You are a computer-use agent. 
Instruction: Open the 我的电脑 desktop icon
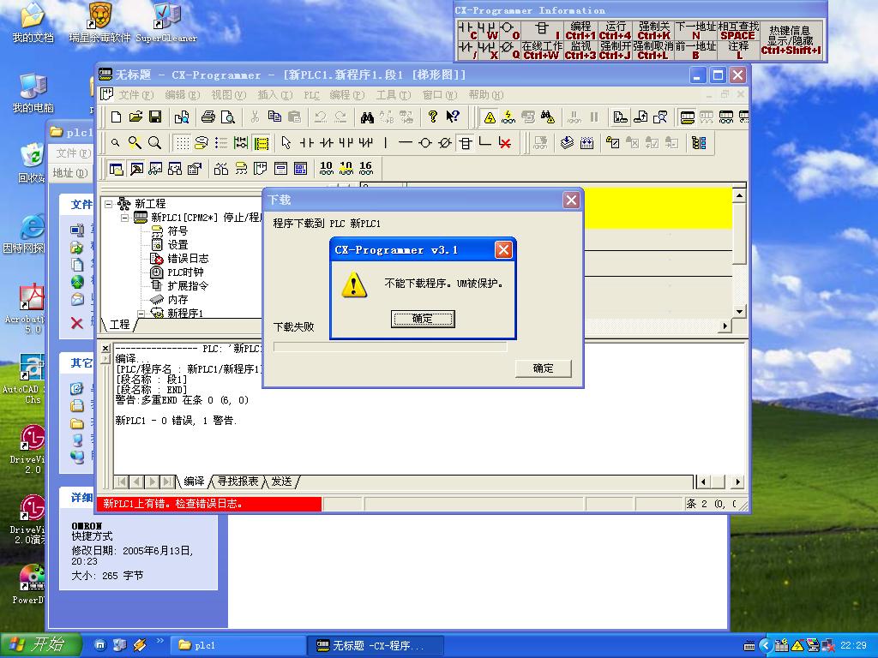(33, 93)
